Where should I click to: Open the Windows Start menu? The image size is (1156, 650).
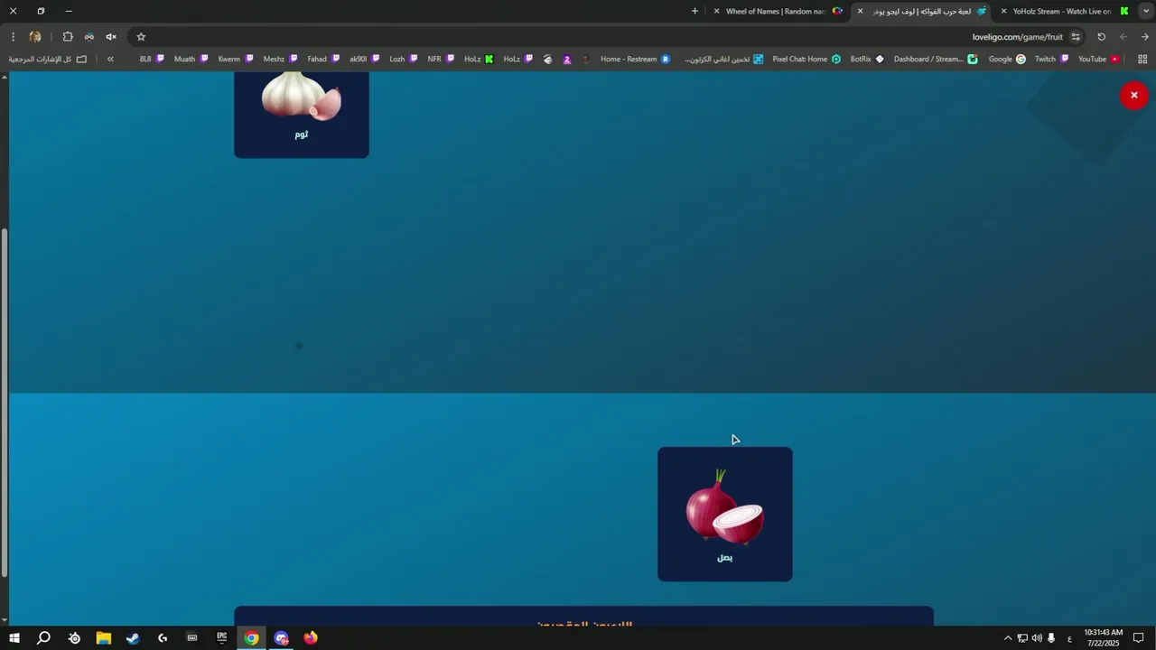pyautogui.click(x=14, y=638)
